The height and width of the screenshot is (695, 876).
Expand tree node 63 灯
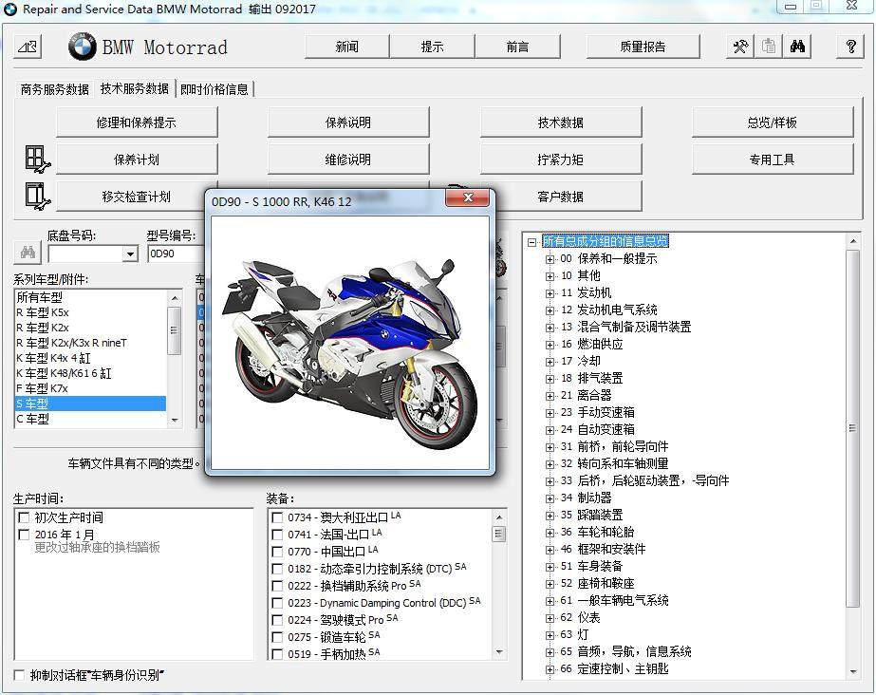[550, 635]
